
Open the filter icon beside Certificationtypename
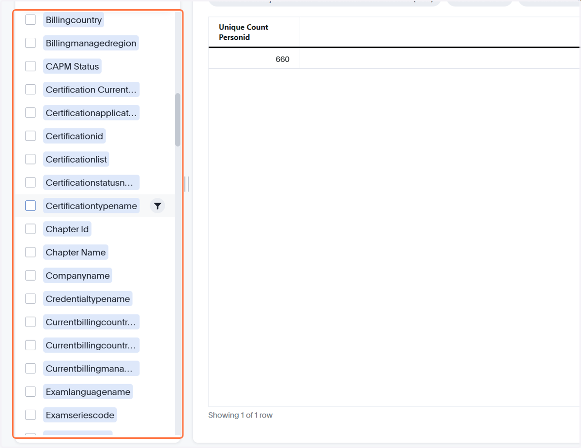click(157, 206)
